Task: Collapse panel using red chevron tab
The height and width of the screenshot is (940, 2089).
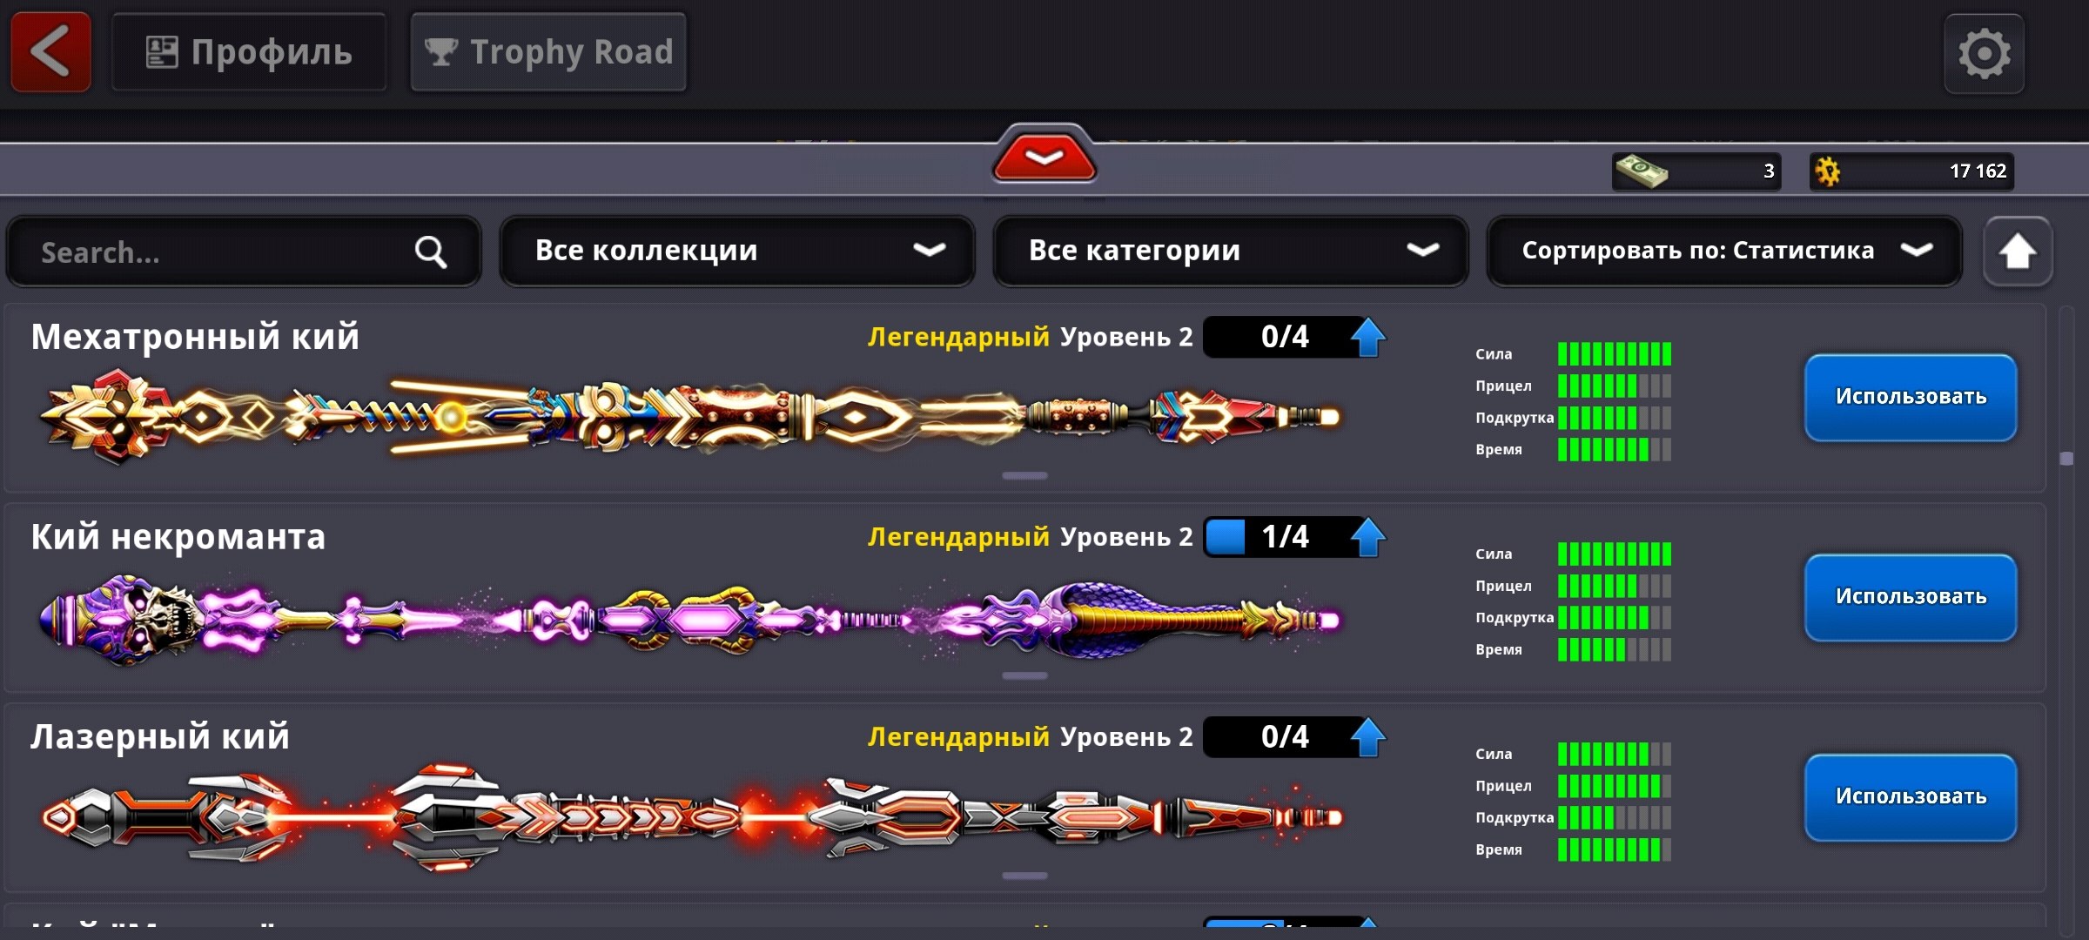Action: 1044,155
